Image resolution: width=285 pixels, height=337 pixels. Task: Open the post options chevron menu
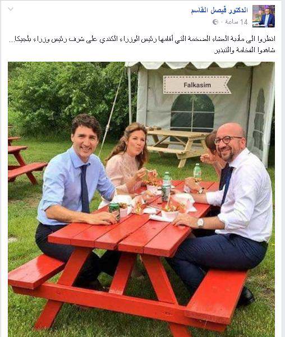[x=11, y=9]
